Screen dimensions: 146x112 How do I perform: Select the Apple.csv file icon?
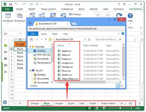tap(59, 51)
